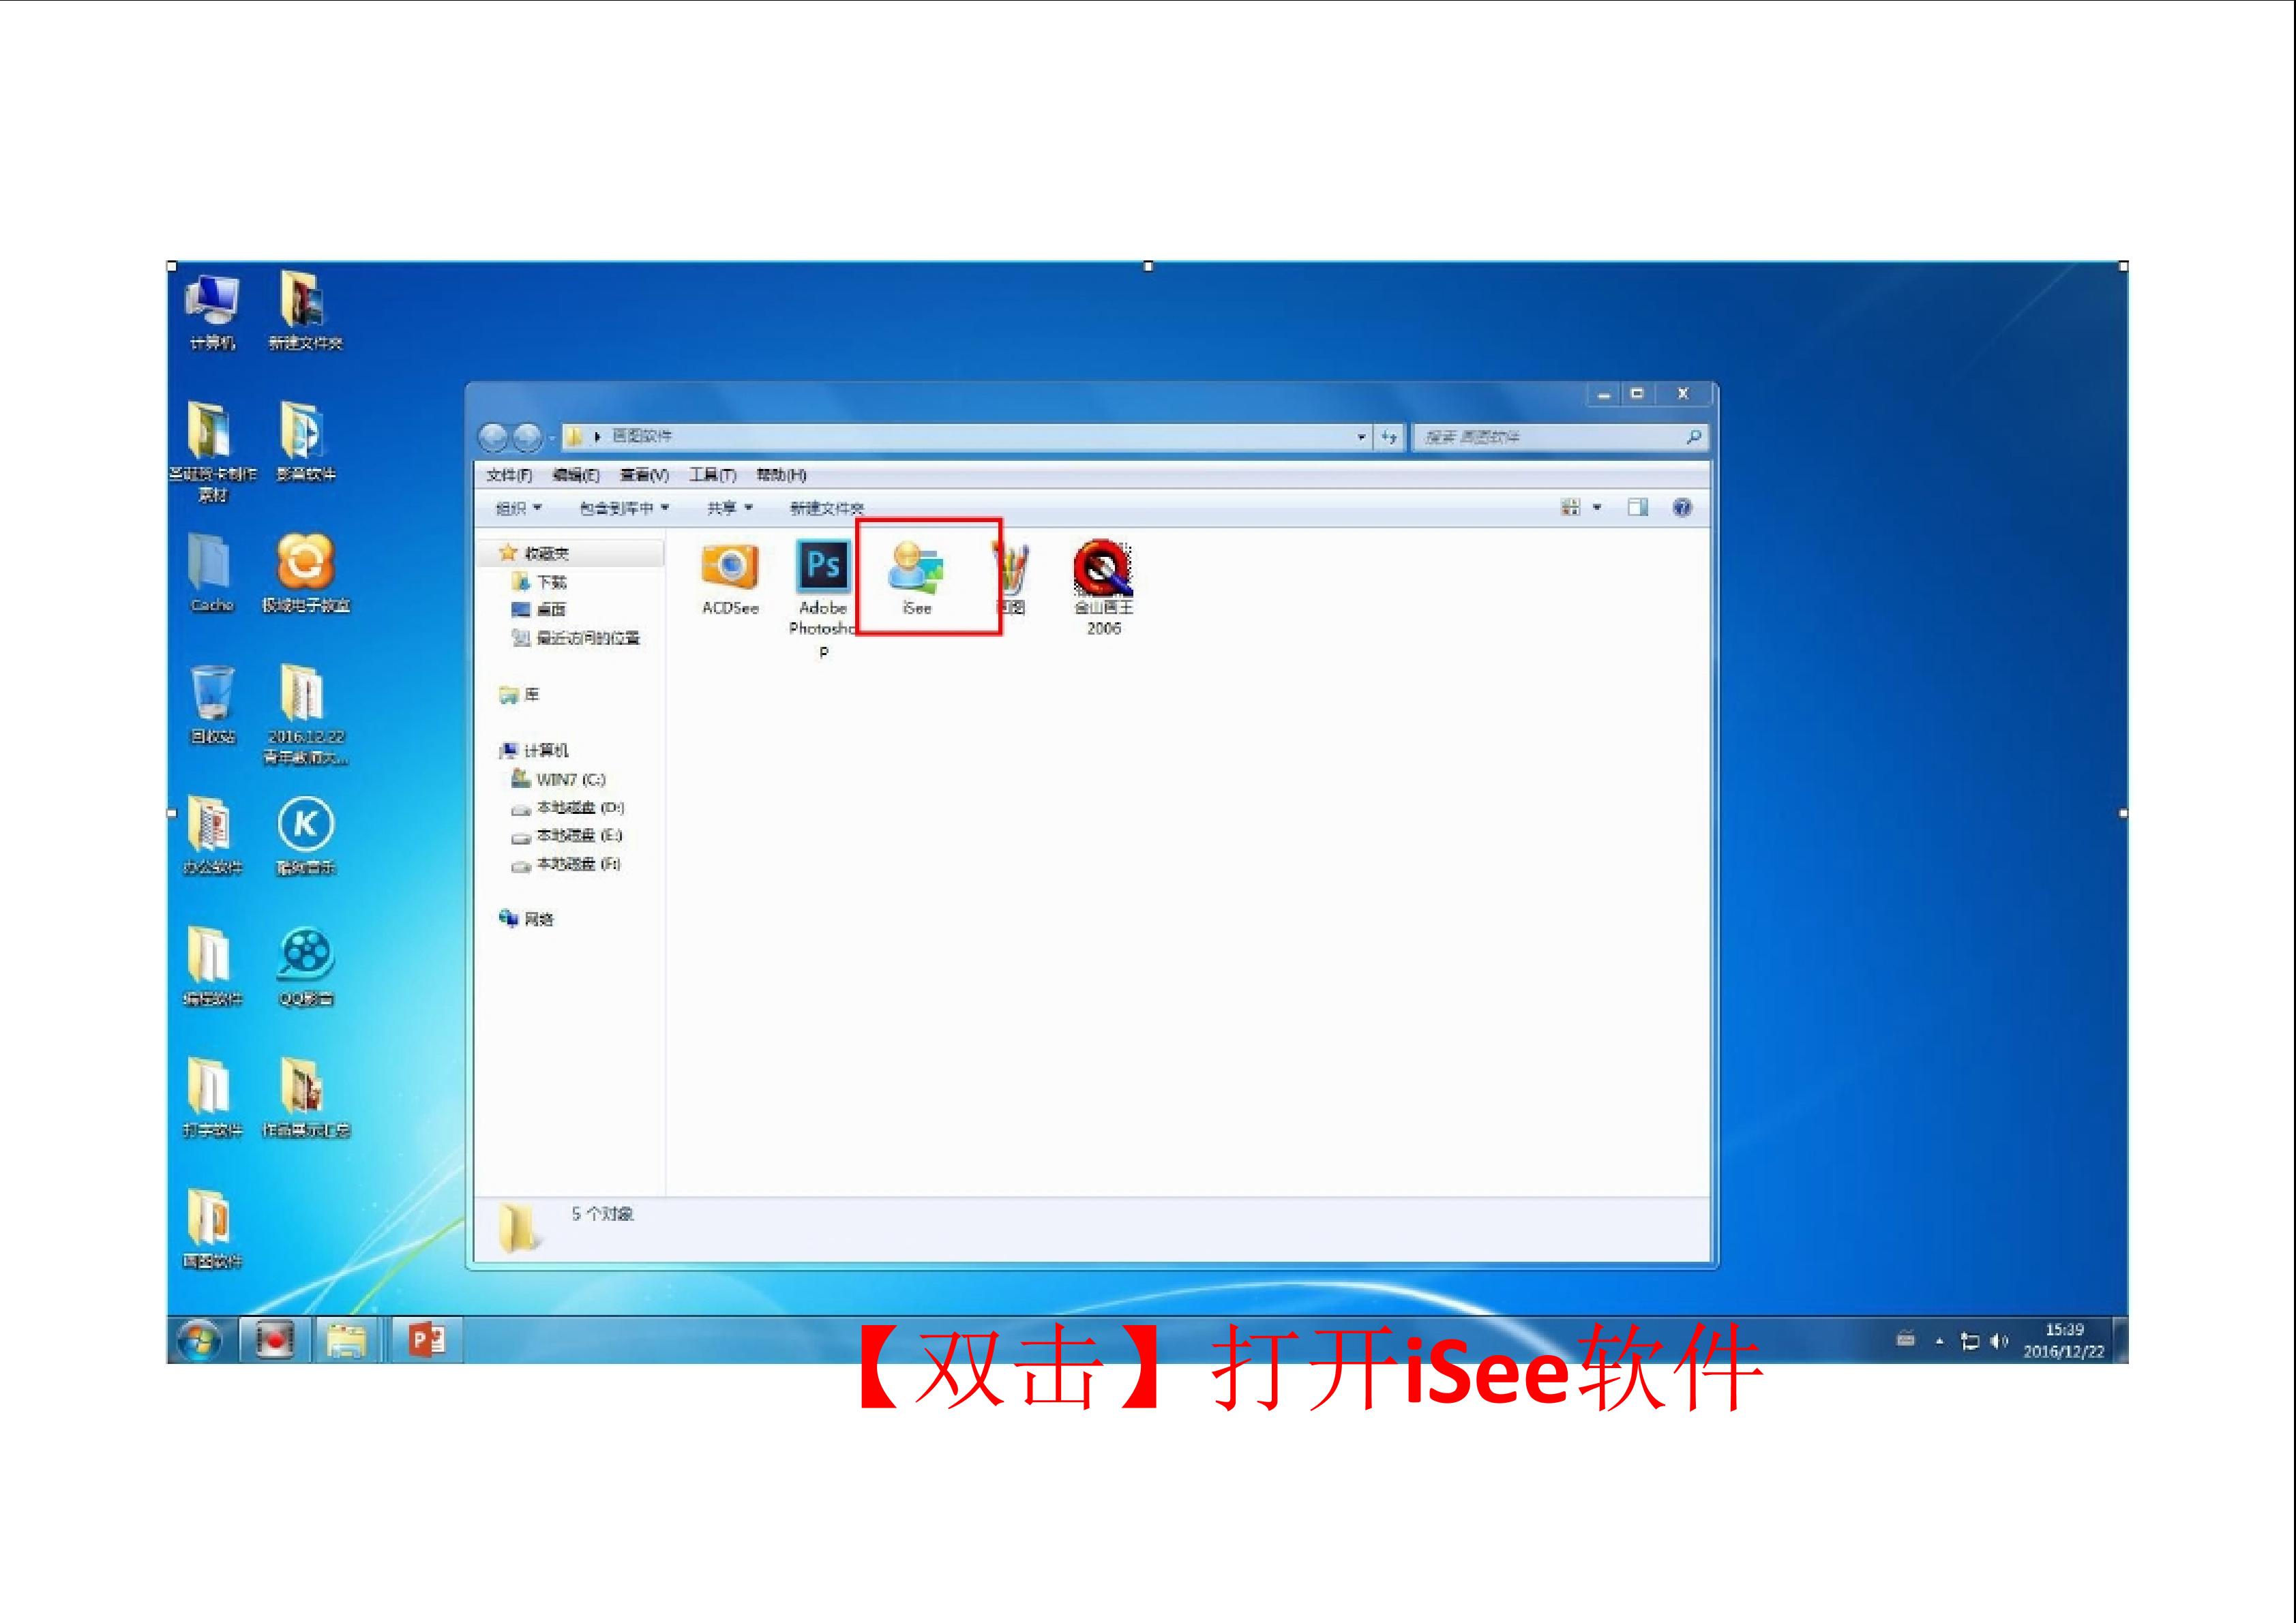This screenshot has height=1623, width=2296.
Task: Click the Explorer Back arrow button
Action: tap(494, 437)
